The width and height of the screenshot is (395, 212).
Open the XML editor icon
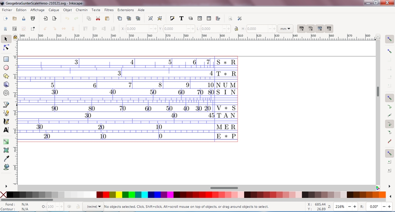click(x=200, y=18)
